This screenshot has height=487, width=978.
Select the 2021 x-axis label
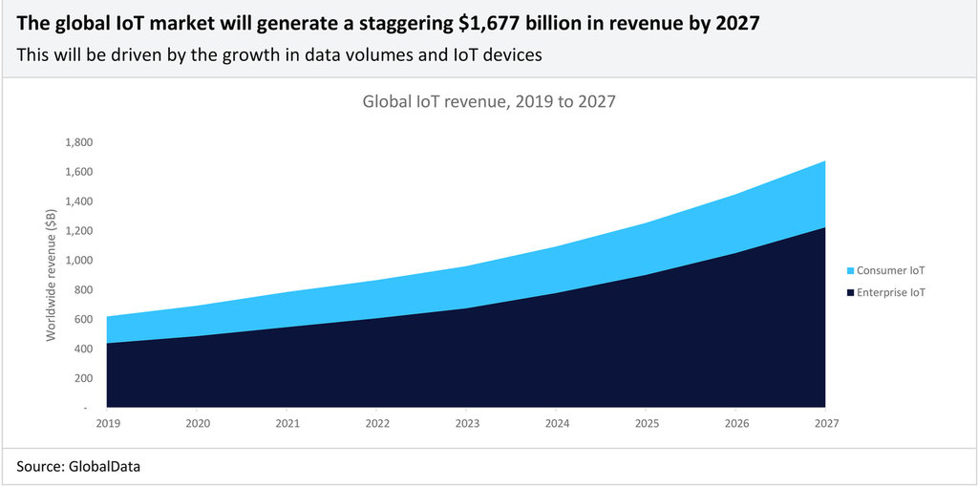coord(287,422)
